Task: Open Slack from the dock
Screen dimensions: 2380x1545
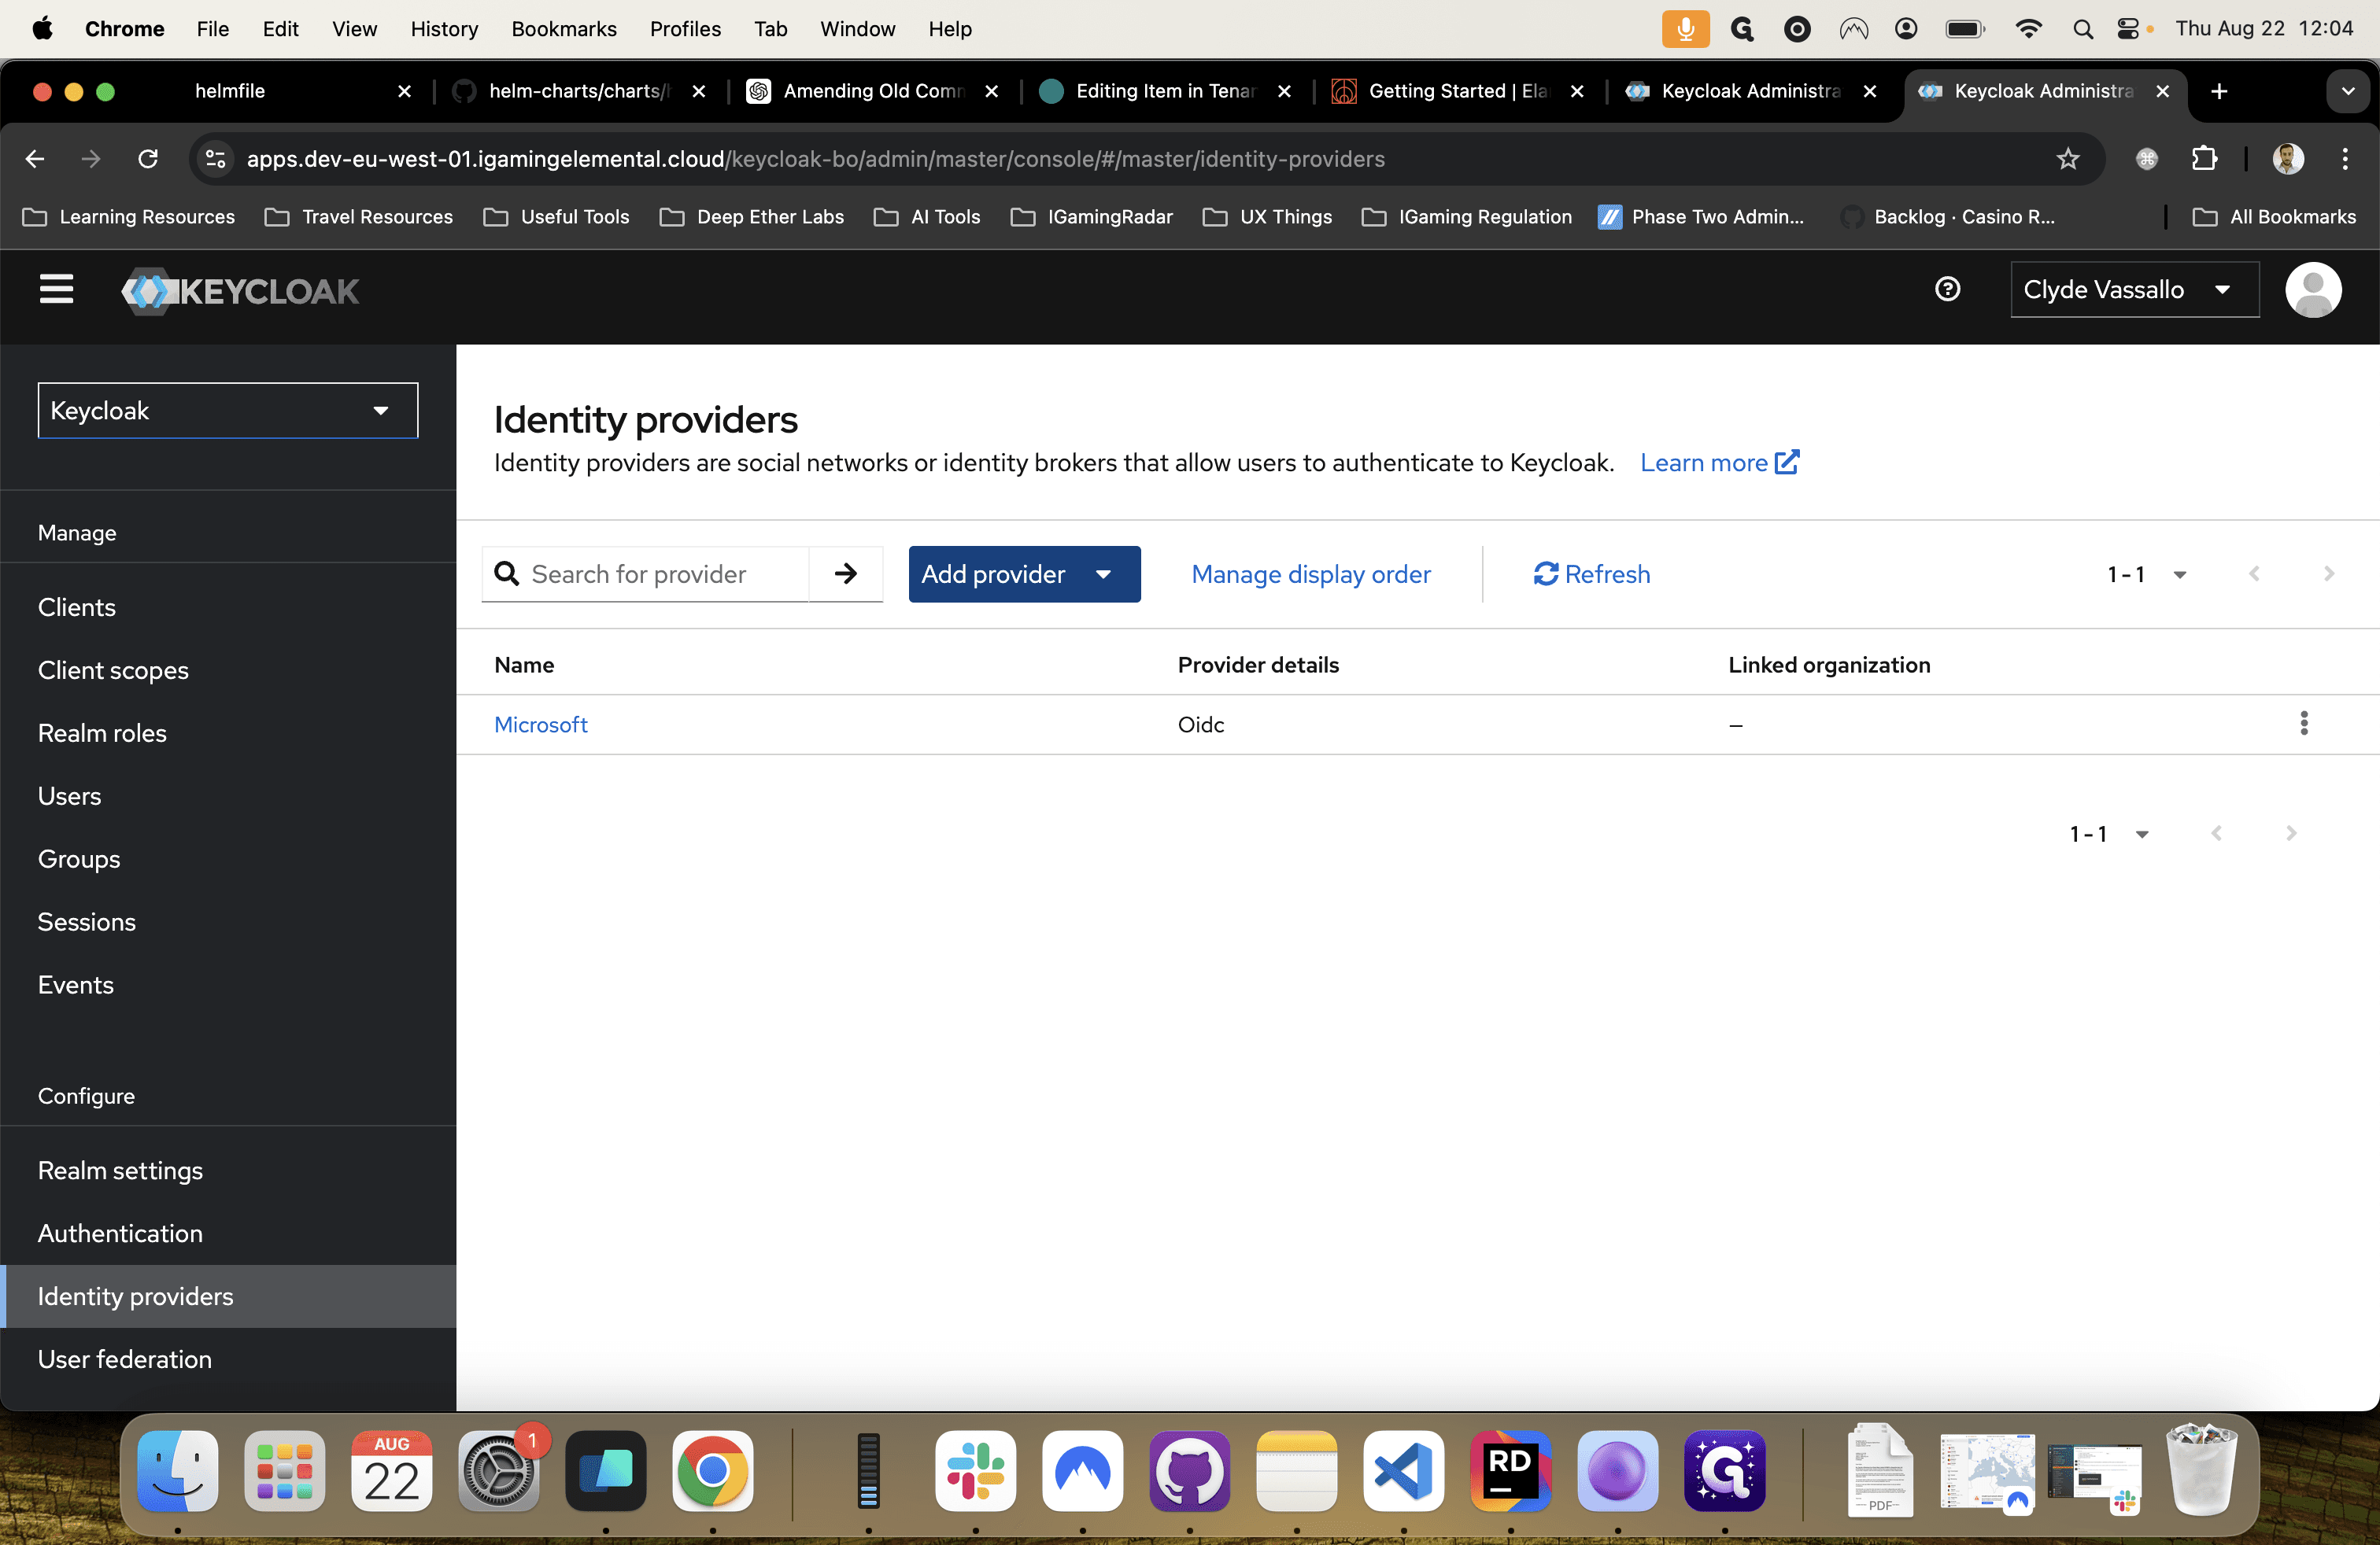Action: [975, 1470]
